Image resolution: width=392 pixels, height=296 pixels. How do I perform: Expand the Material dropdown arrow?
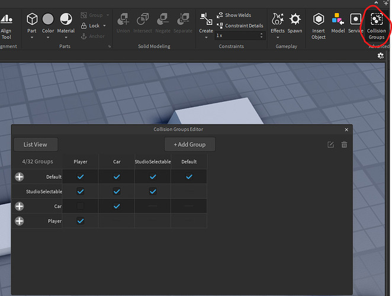click(66, 37)
